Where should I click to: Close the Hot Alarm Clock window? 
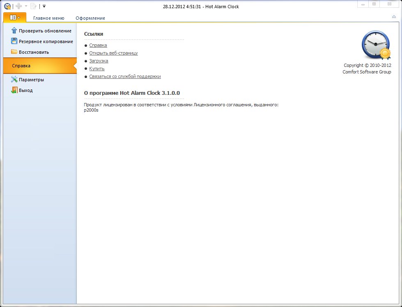click(x=389, y=4)
